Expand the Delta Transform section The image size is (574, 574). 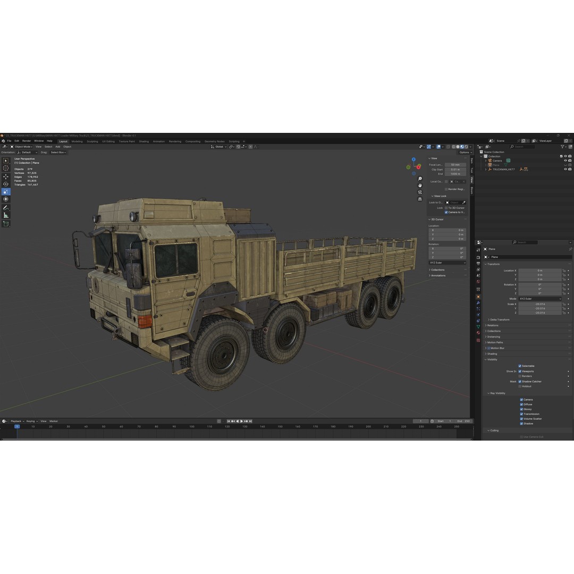499,320
